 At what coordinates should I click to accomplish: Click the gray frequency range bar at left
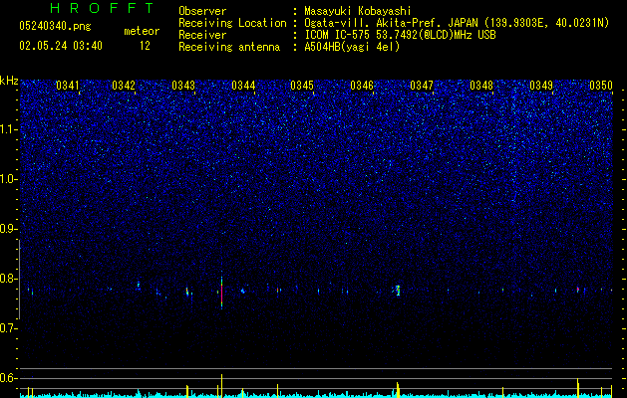point(20,280)
